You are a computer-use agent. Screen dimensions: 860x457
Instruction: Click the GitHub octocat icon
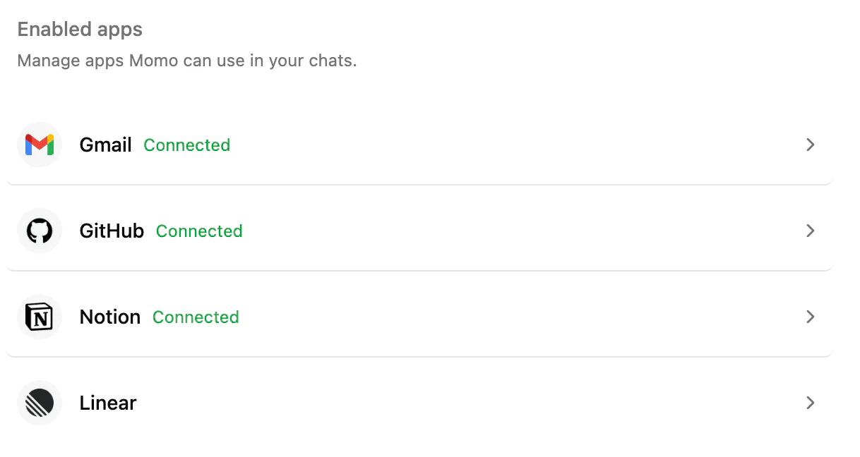(39, 231)
